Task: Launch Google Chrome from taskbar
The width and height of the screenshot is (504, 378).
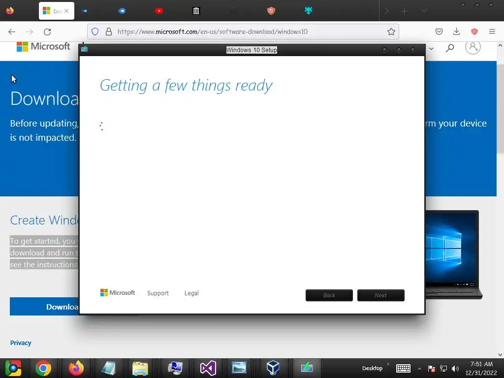Action: point(43,368)
